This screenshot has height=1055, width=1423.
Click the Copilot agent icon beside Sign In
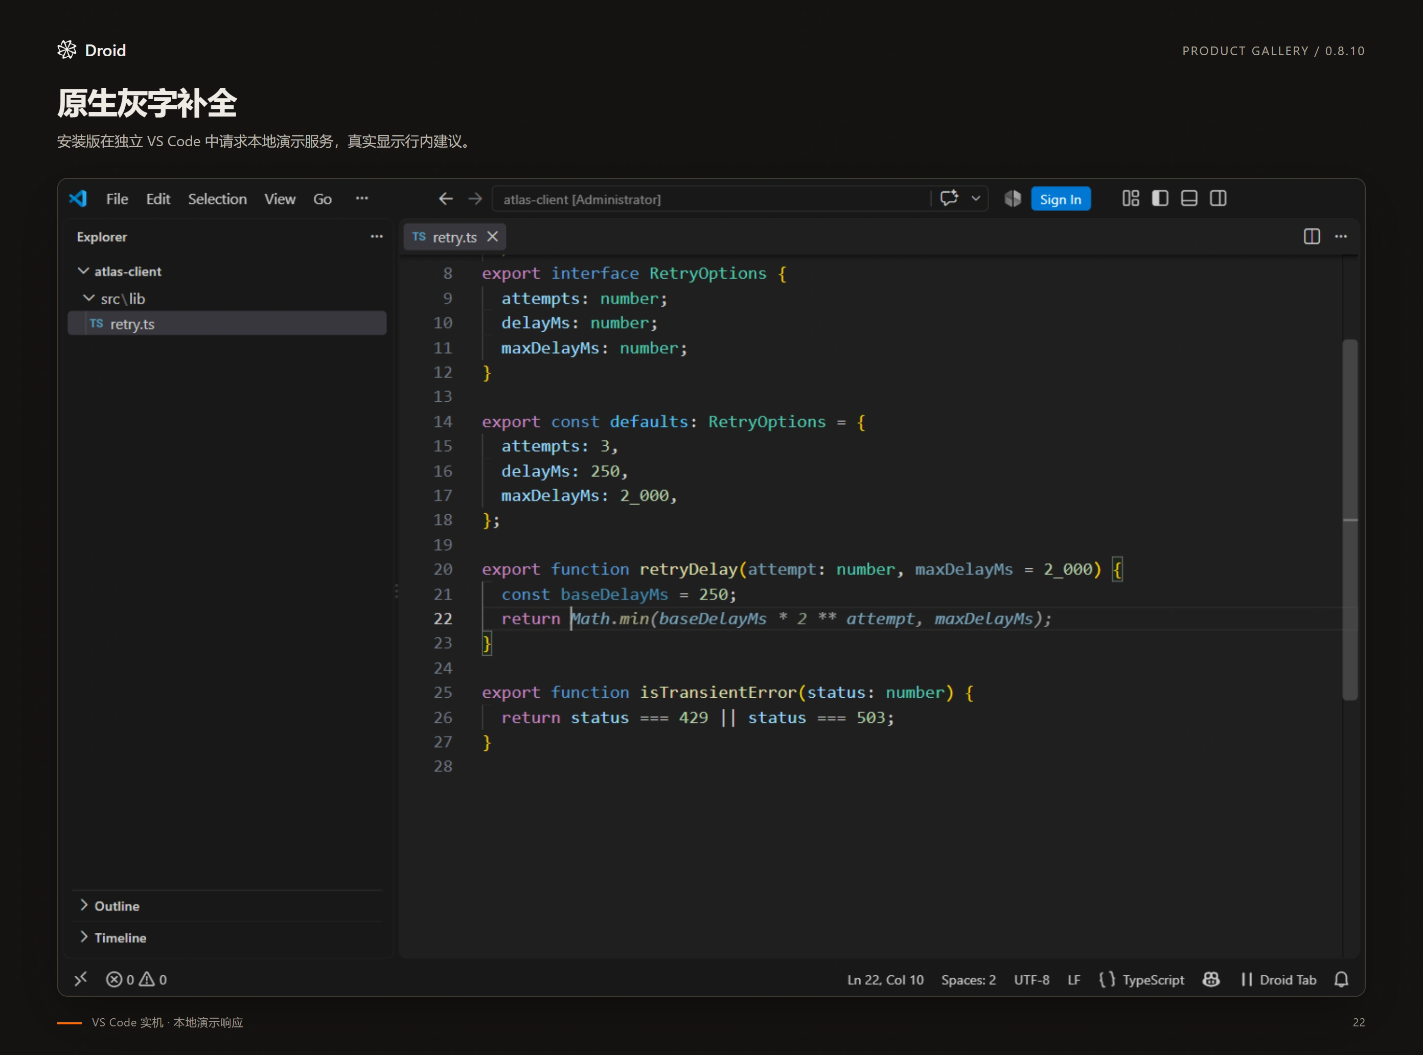tap(1013, 199)
